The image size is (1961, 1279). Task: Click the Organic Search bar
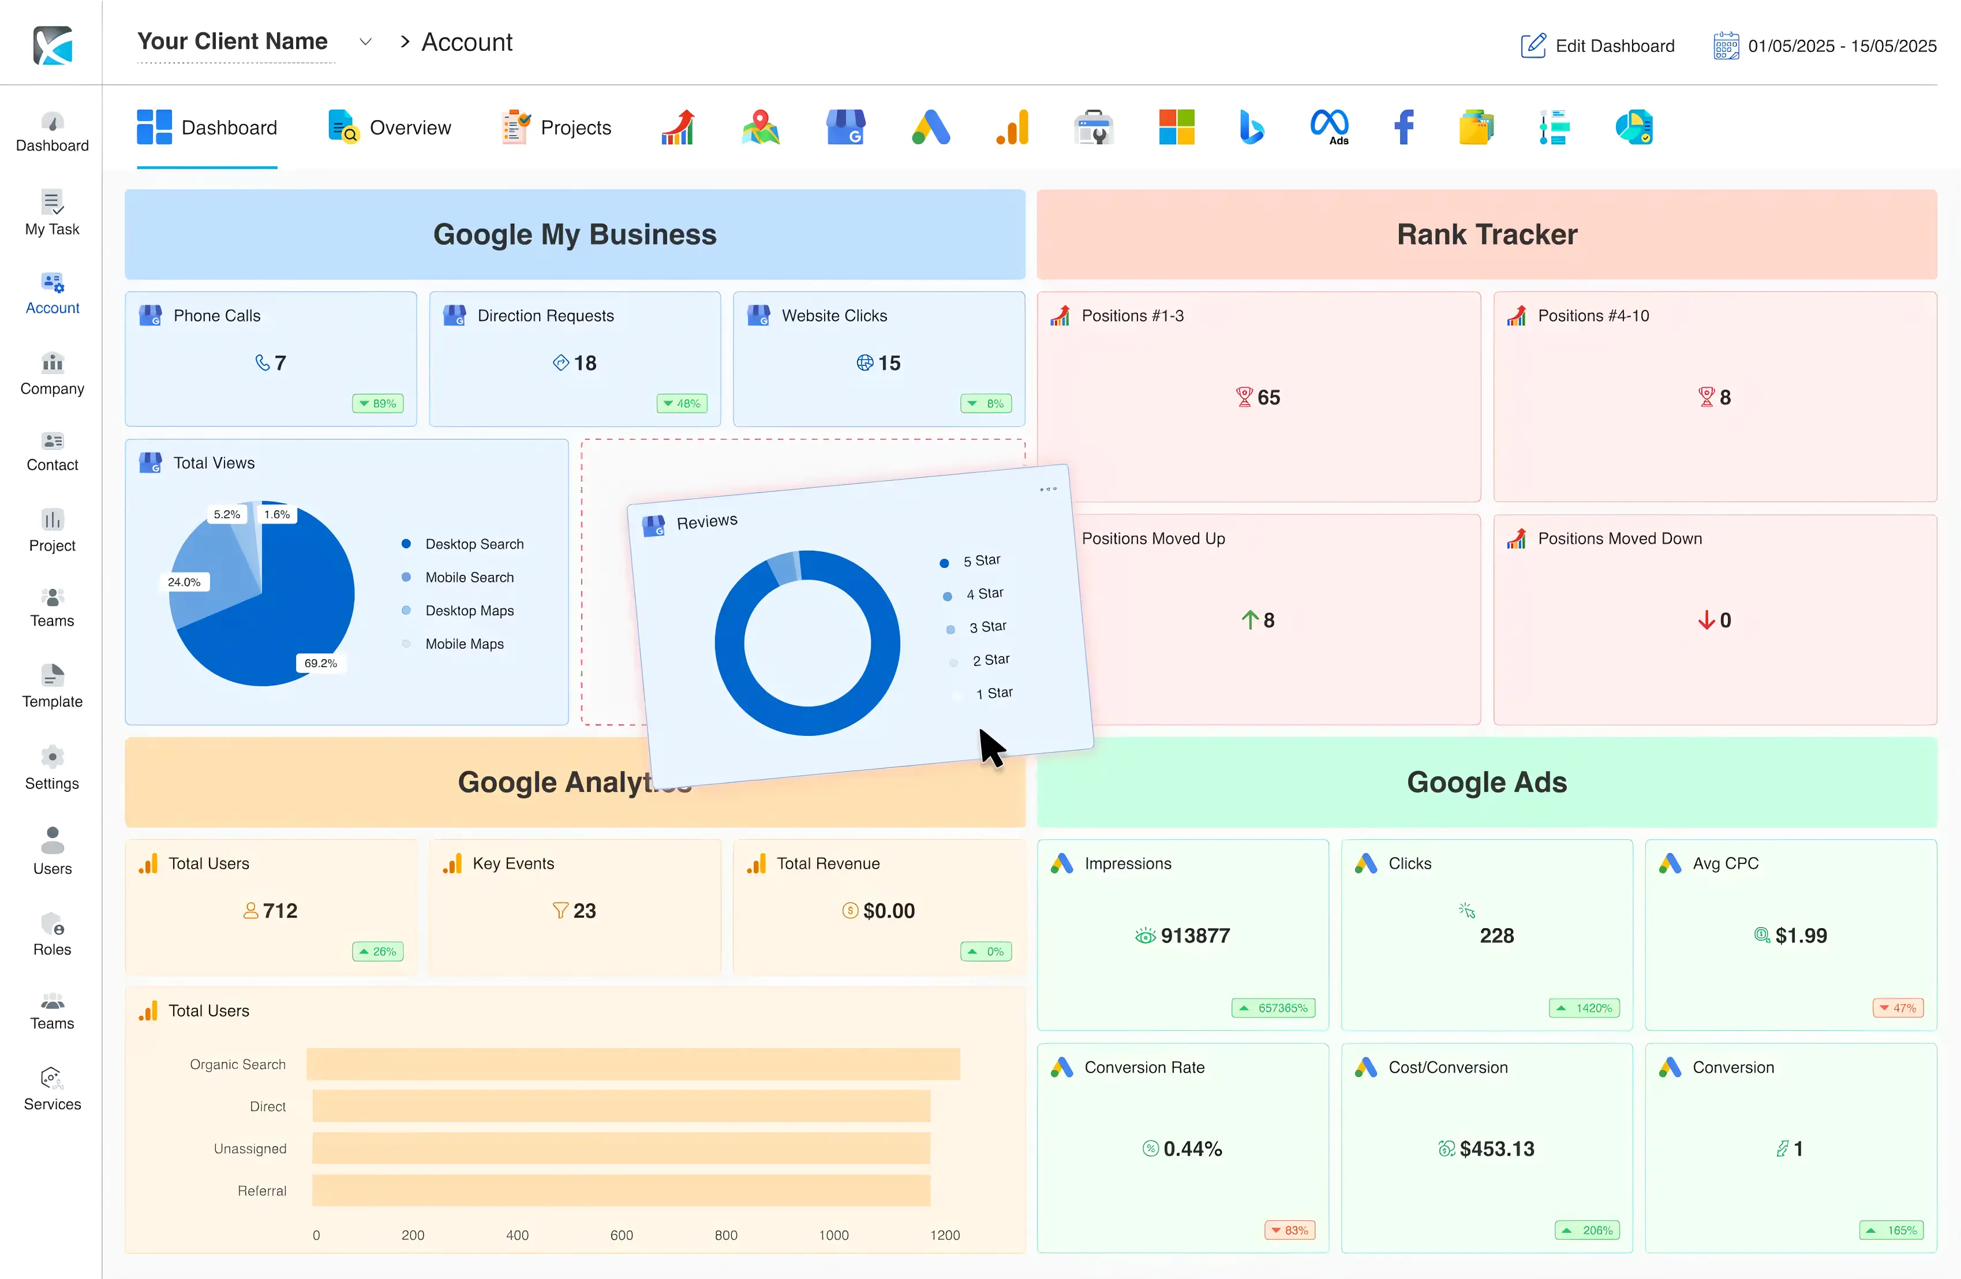633,1064
